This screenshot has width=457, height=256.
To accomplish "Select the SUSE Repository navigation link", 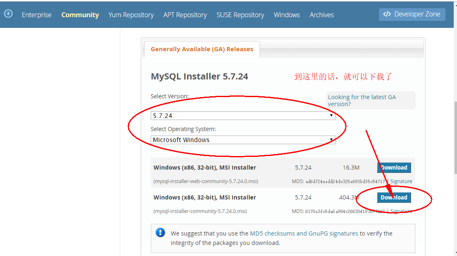I will 240,15.
